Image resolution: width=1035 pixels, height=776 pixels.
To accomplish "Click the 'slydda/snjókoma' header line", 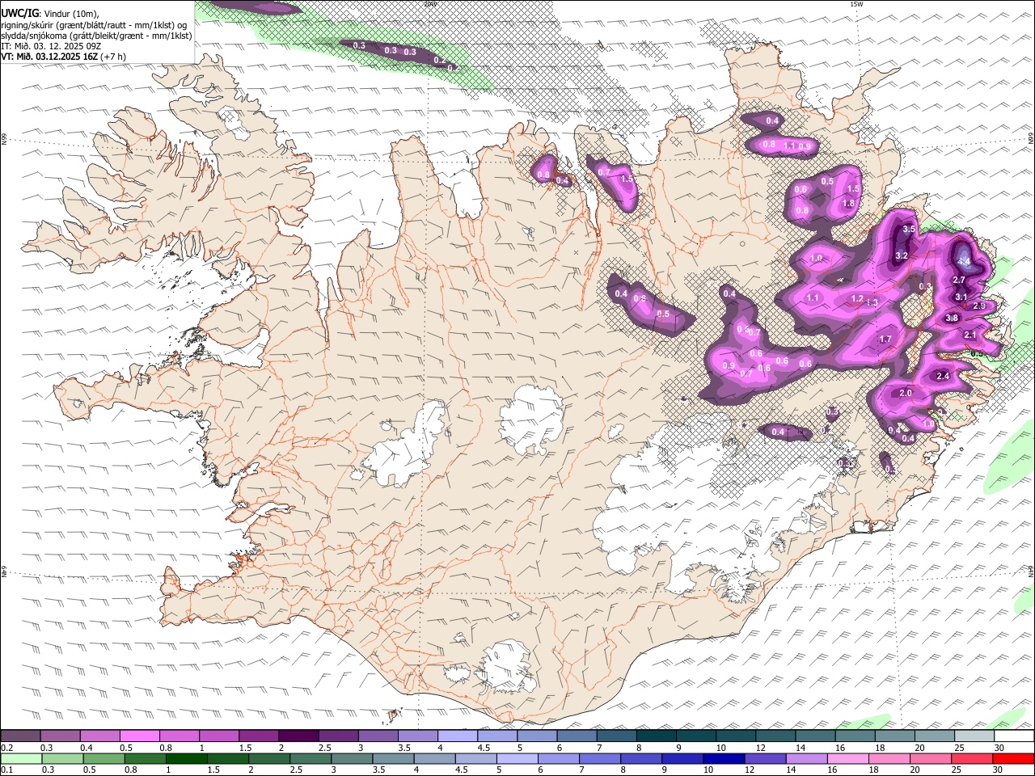I will 96,36.
